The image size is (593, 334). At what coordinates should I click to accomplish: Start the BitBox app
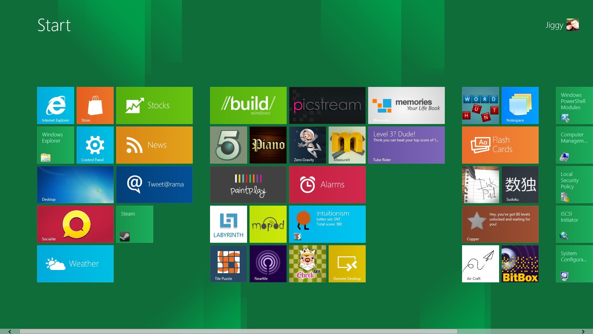tap(520, 263)
